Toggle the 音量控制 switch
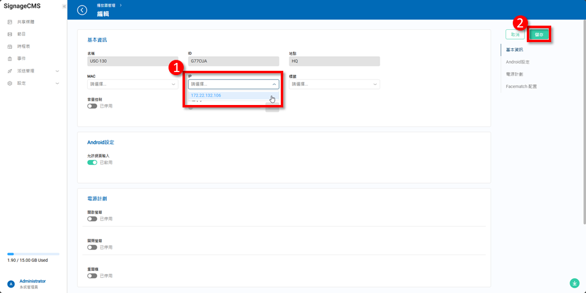 coord(92,106)
